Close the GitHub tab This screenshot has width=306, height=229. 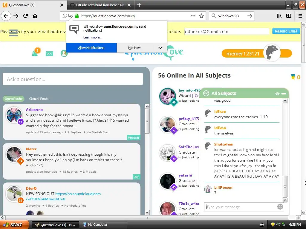[129, 5]
